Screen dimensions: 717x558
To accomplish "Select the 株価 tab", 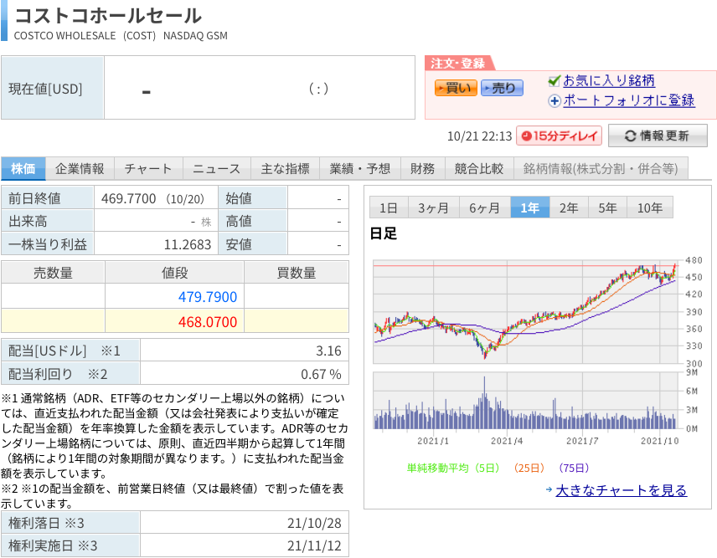I will pos(23,168).
